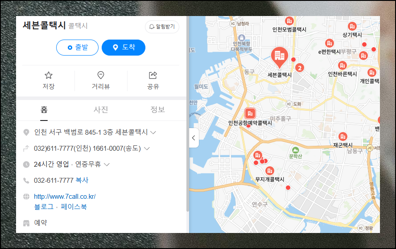Click the red dot marker right of 세븐콜택시 pin
The width and height of the screenshot is (396, 249).
293,60
